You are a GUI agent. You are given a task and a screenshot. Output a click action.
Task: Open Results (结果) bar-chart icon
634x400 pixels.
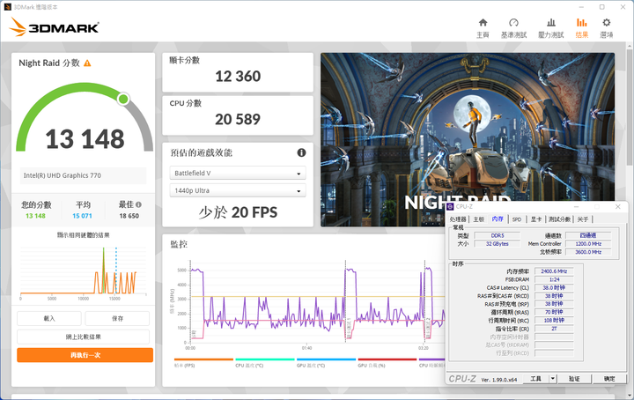tap(581, 23)
